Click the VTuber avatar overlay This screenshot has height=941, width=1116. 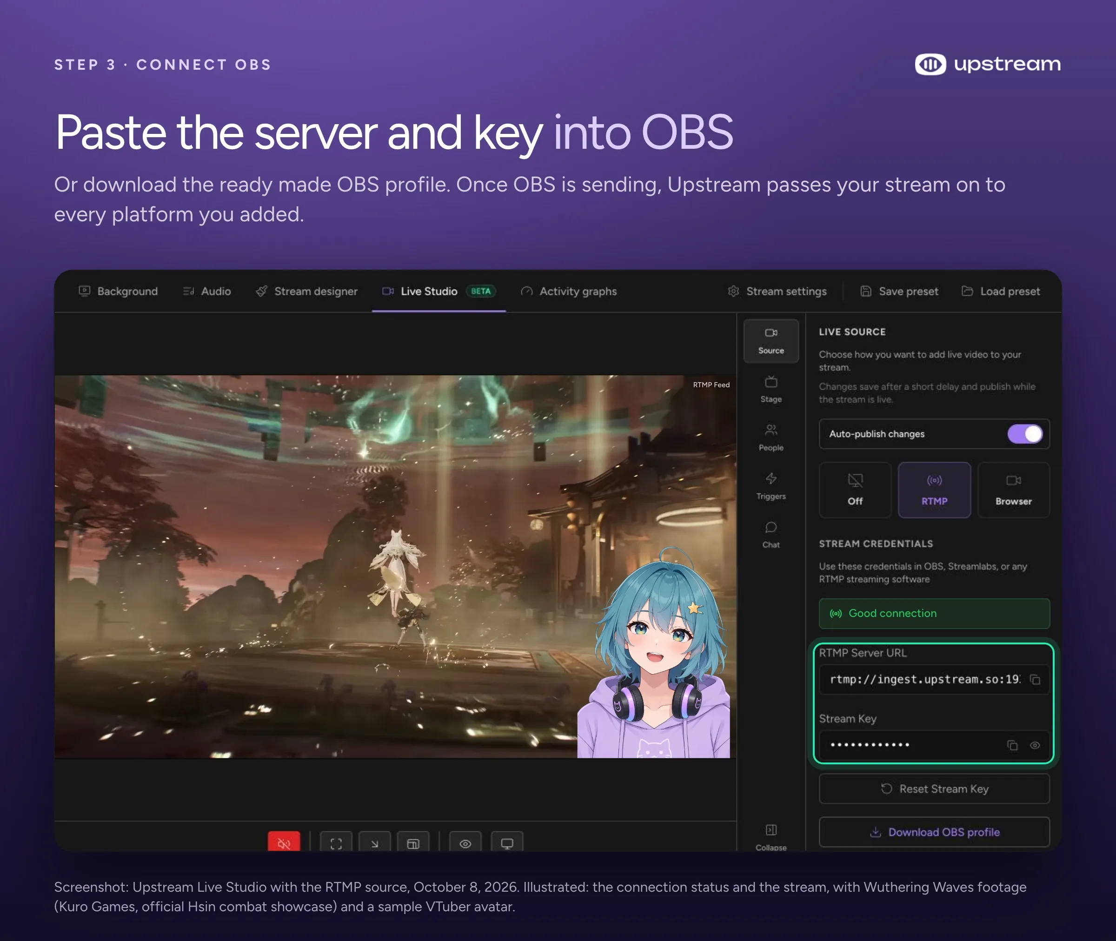(653, 652)
